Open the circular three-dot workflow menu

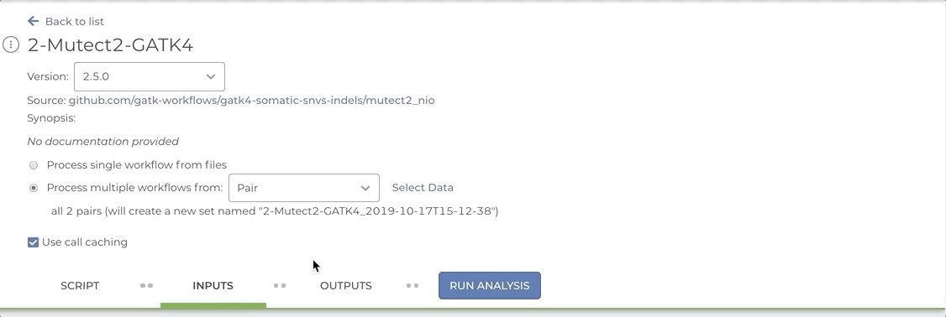click(11, 44)
